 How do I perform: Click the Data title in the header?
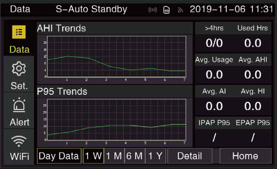[20, 9]
